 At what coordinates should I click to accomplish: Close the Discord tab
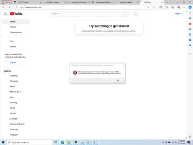[x=41, y=2]
